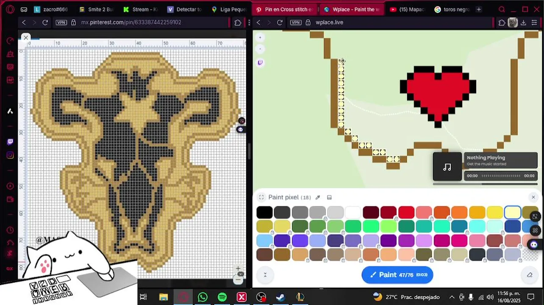Open GX Corner controller icon
Screen dimensions: 544x305
click(x=24, y=9)
